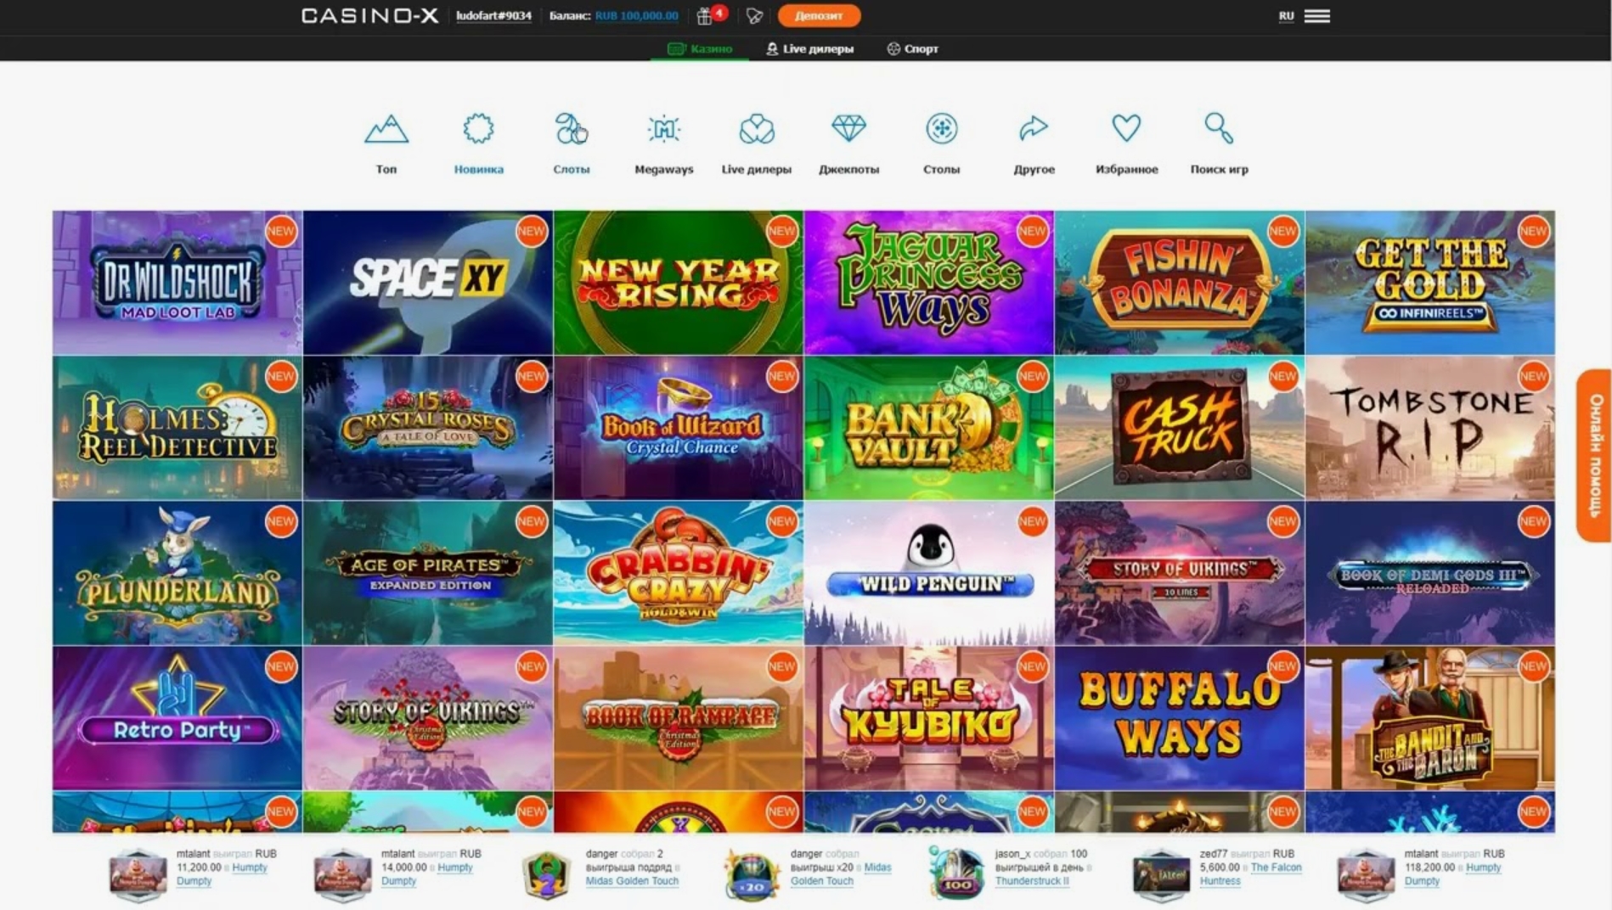Launch Book of Rampage Christmas Edition
The height and width of the screenshot is (910, 1612).
coord(679,718)
